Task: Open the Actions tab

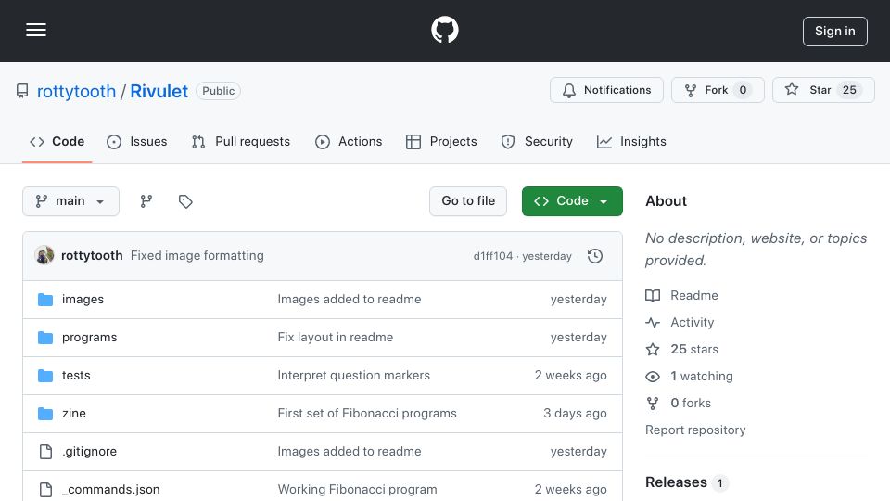Action: (x=349, y=141)
